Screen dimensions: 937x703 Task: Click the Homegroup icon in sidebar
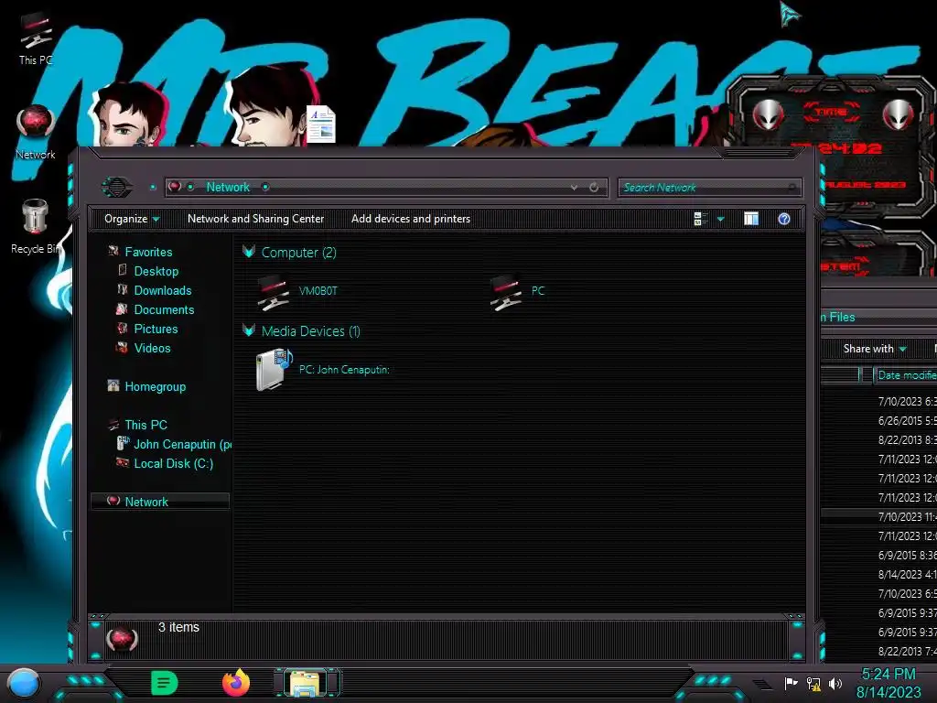tap(113, 386)
